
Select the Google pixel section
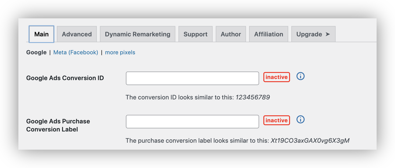36,52
